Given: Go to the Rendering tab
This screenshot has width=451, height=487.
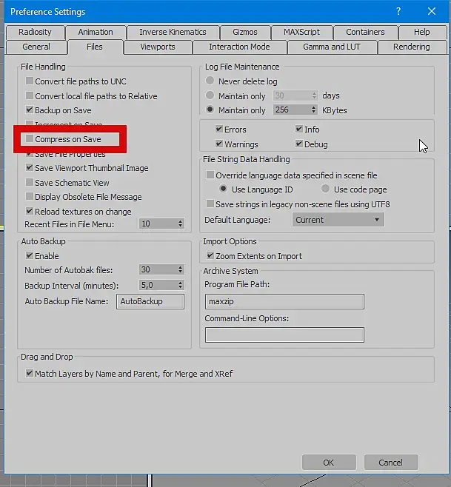Looking at the screenshot, I should [x=412, y=47].
